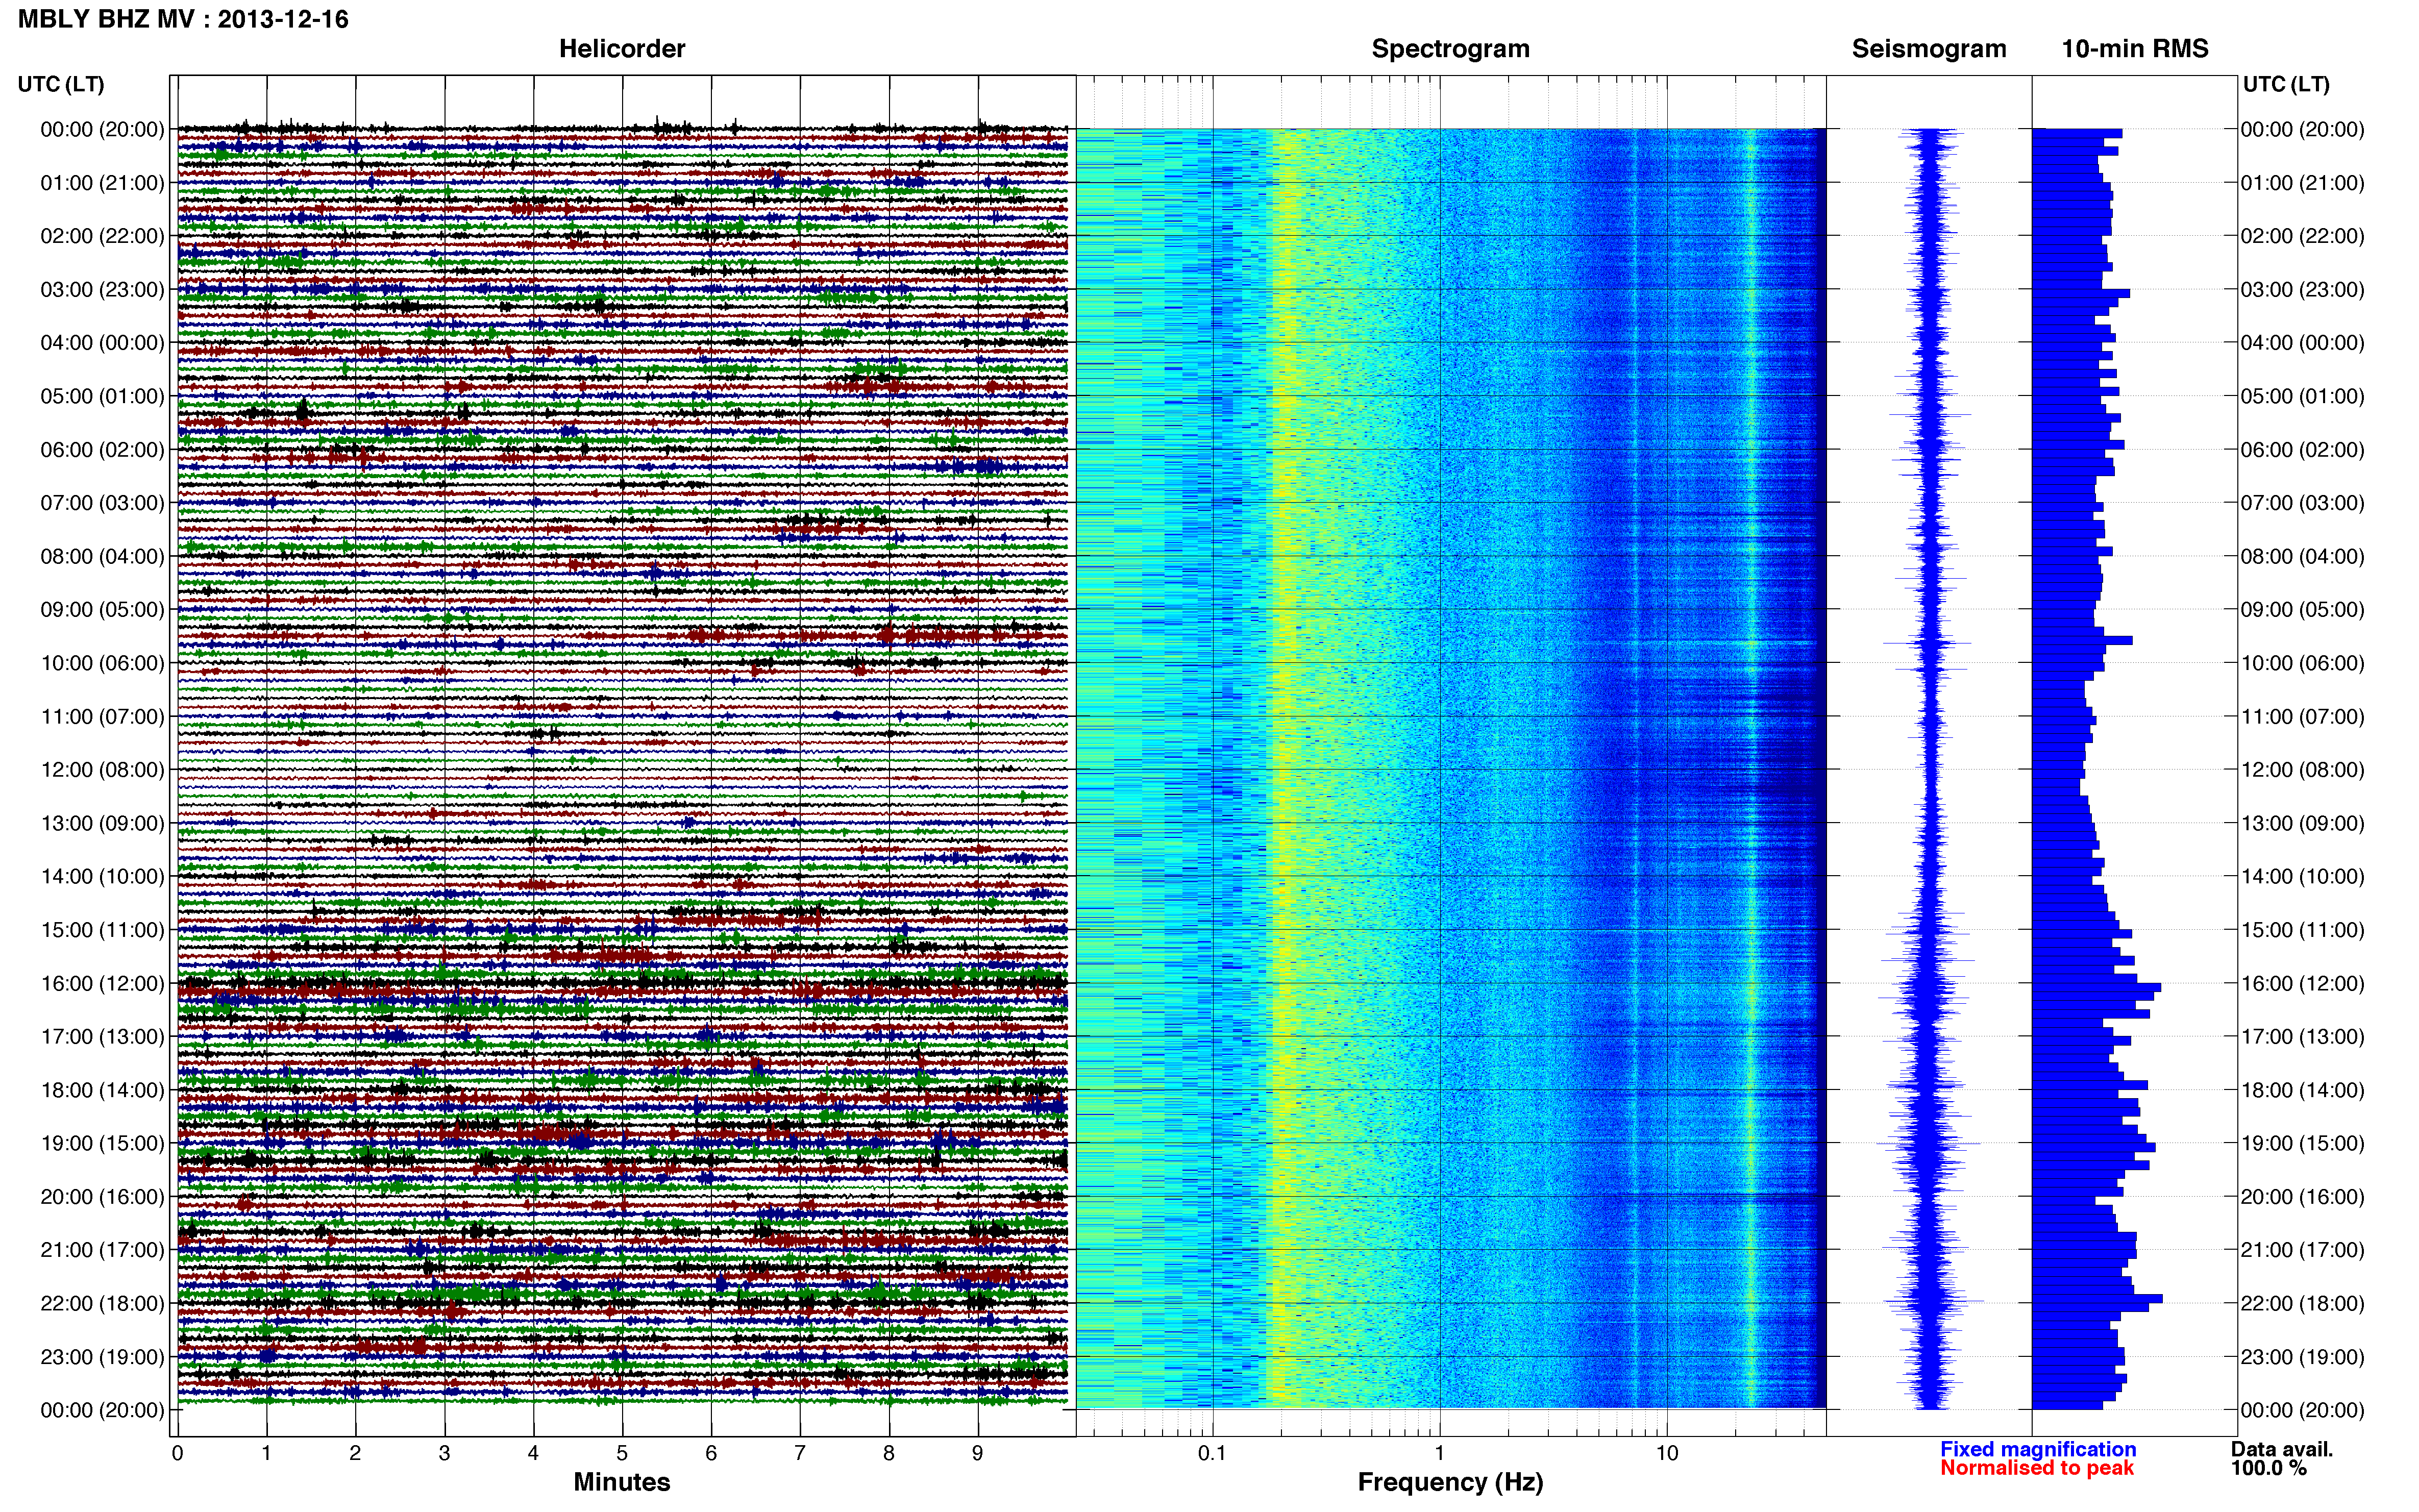Click right time label '18:00 (14:00)'
This screenshot has height=1512, width=2419.
point(2303,1091)
